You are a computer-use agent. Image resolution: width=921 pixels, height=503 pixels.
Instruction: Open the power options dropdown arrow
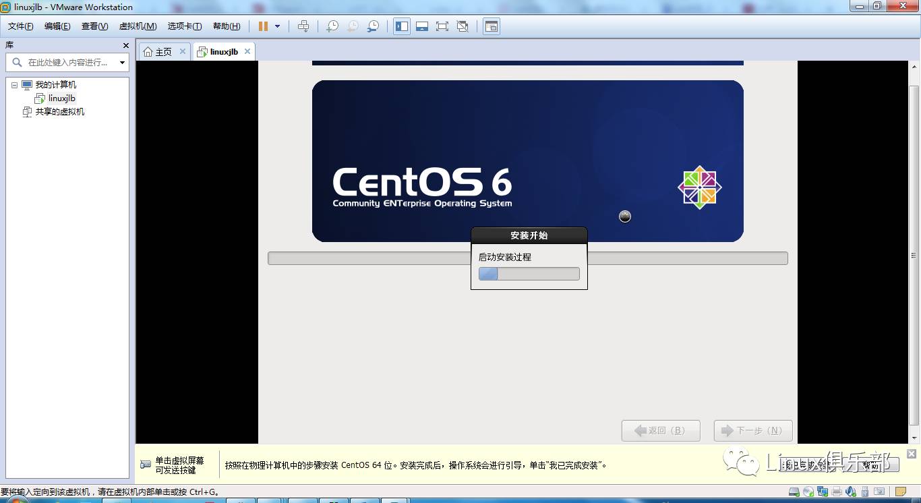coord(277,26)
